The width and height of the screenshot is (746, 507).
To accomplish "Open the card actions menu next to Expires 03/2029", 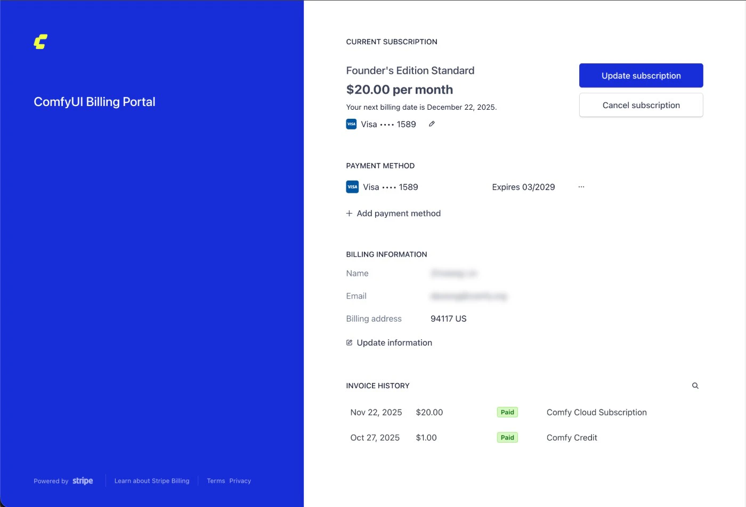I will click(x=581, y=186).
